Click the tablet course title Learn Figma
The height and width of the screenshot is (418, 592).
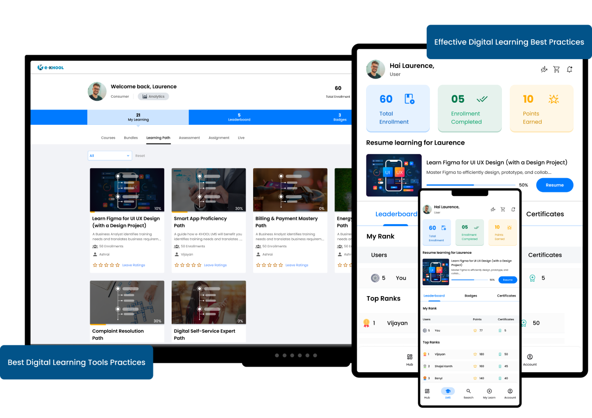click(x=497, y=162)
